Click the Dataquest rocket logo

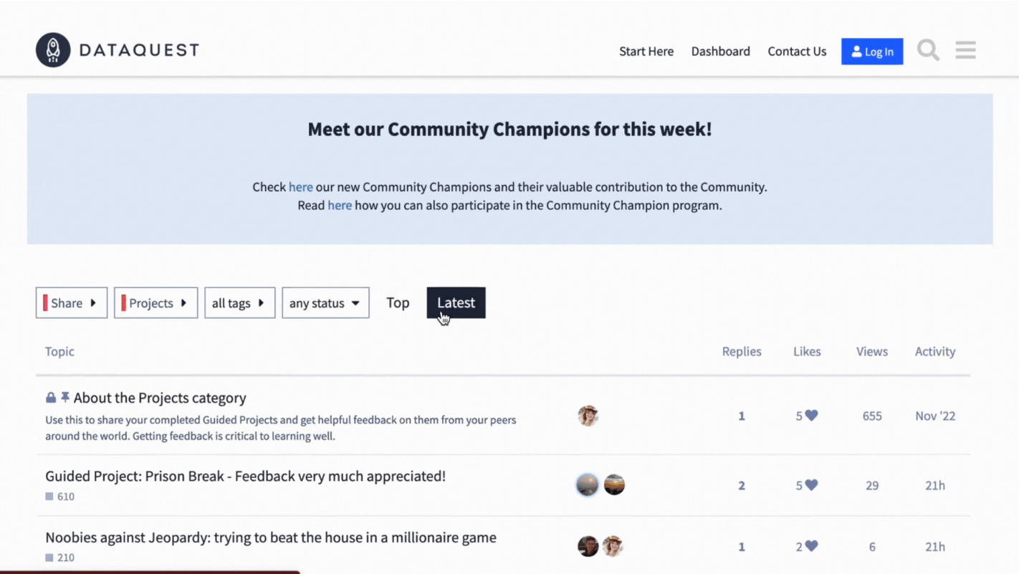(53, 50)
